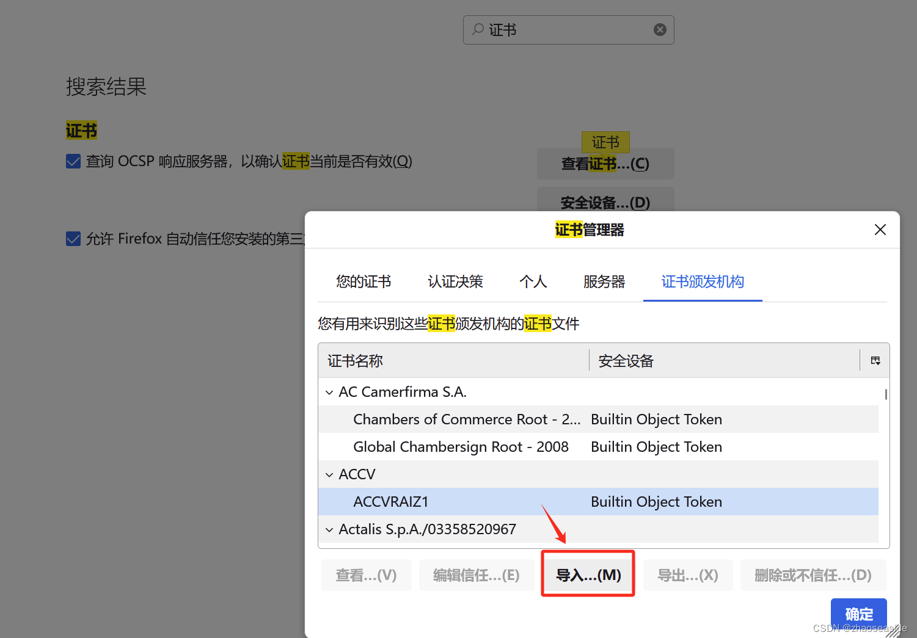The image size is (917, 638).
Task: Sort by the 安全设备 column header
Action: coord(725,361)
